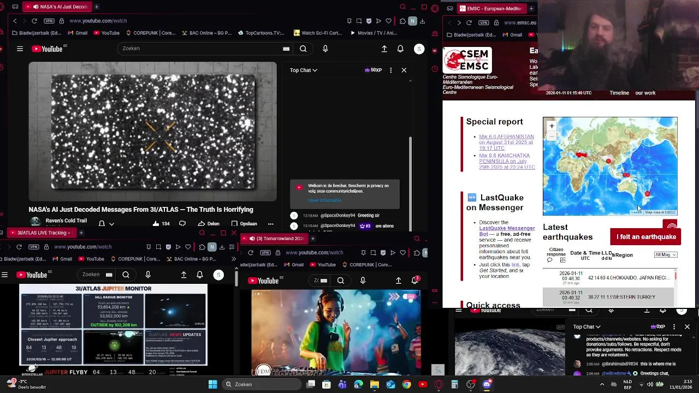
Task: Open search-by-voice microphone in NASA video window
Action: 325,49
